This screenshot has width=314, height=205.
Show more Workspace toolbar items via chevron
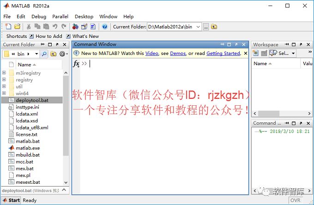click(x=310, y=52)
